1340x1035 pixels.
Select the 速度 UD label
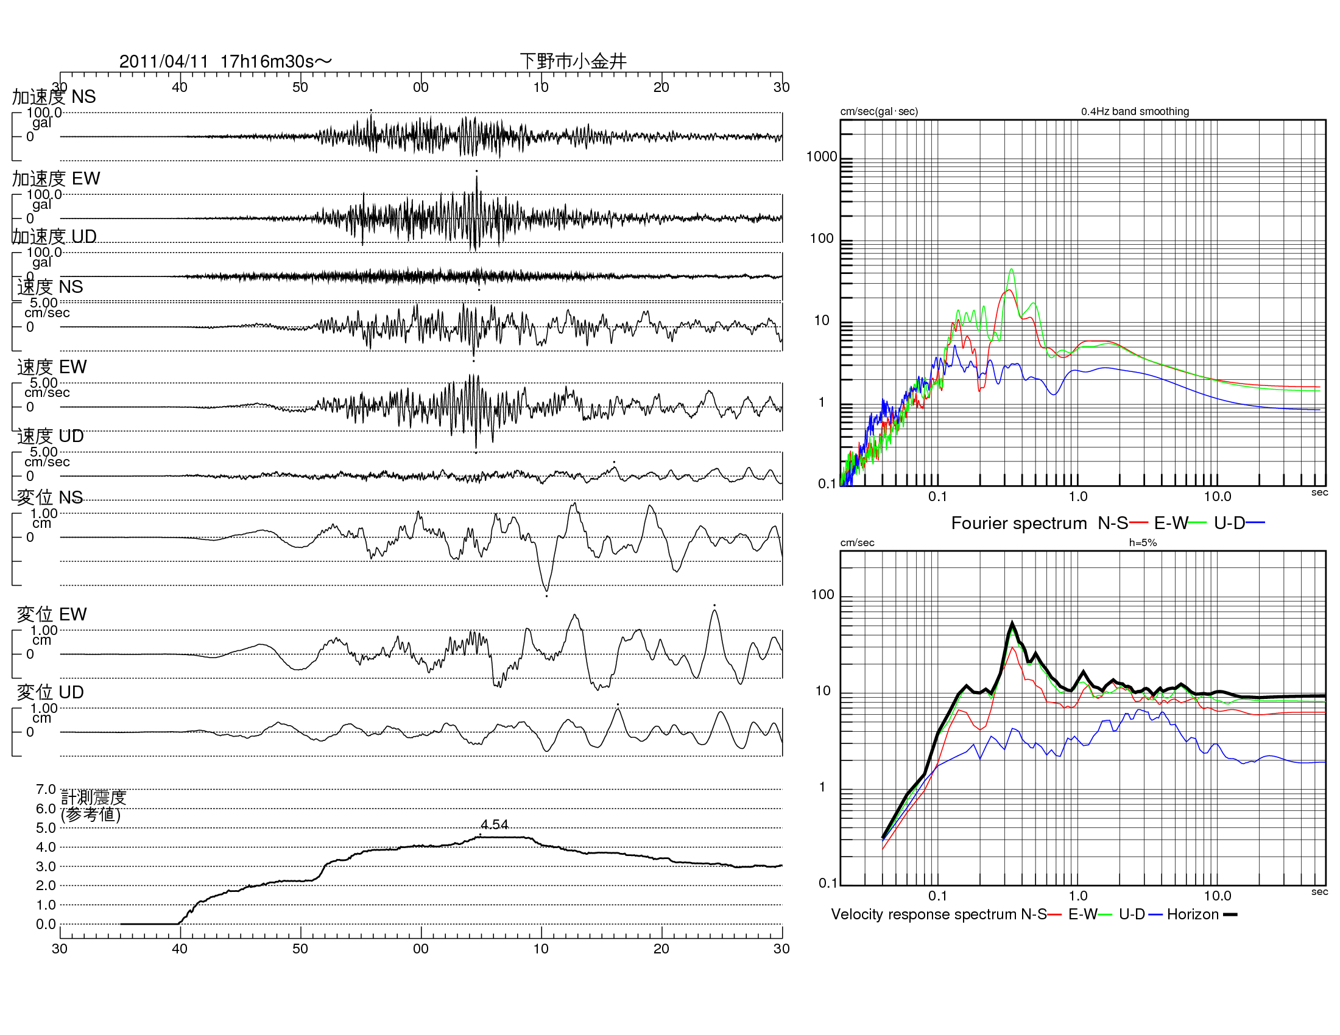pos(51,436)
